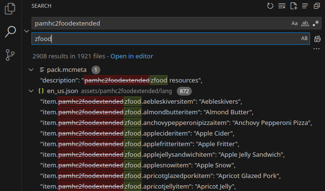Screen dimensions: 325x191
Task: Select the Search view icon
Action: pos(10,32)
